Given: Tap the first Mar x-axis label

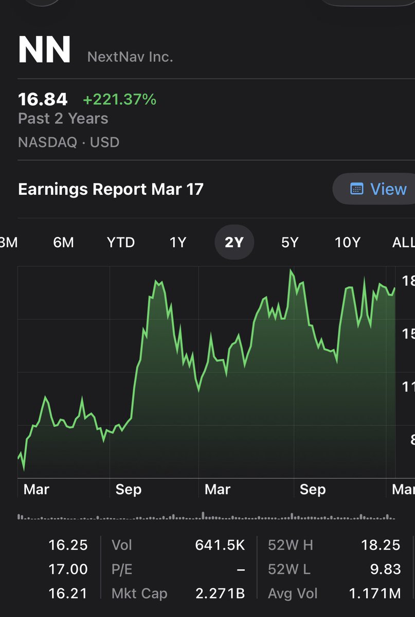Looking at the screenshot, I should click(x=36, y=489).
